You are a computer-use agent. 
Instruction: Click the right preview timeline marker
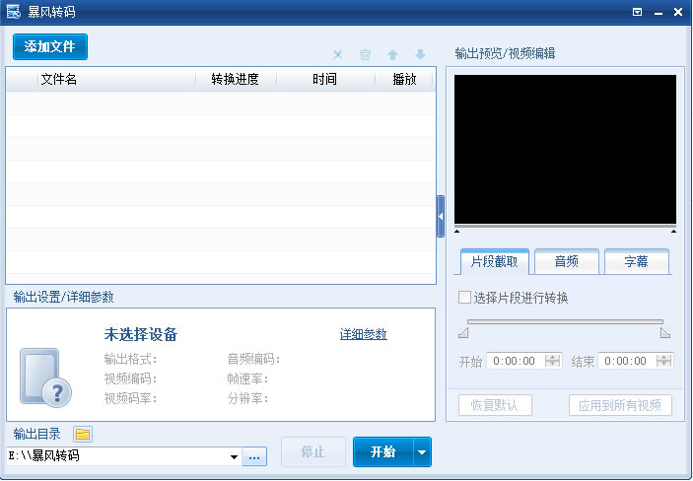pyautogui.click(x=673, y=232)
